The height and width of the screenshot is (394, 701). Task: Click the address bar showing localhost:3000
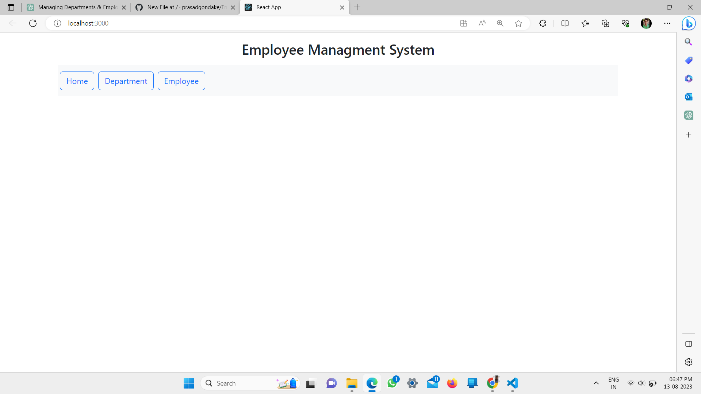(88, 23)
